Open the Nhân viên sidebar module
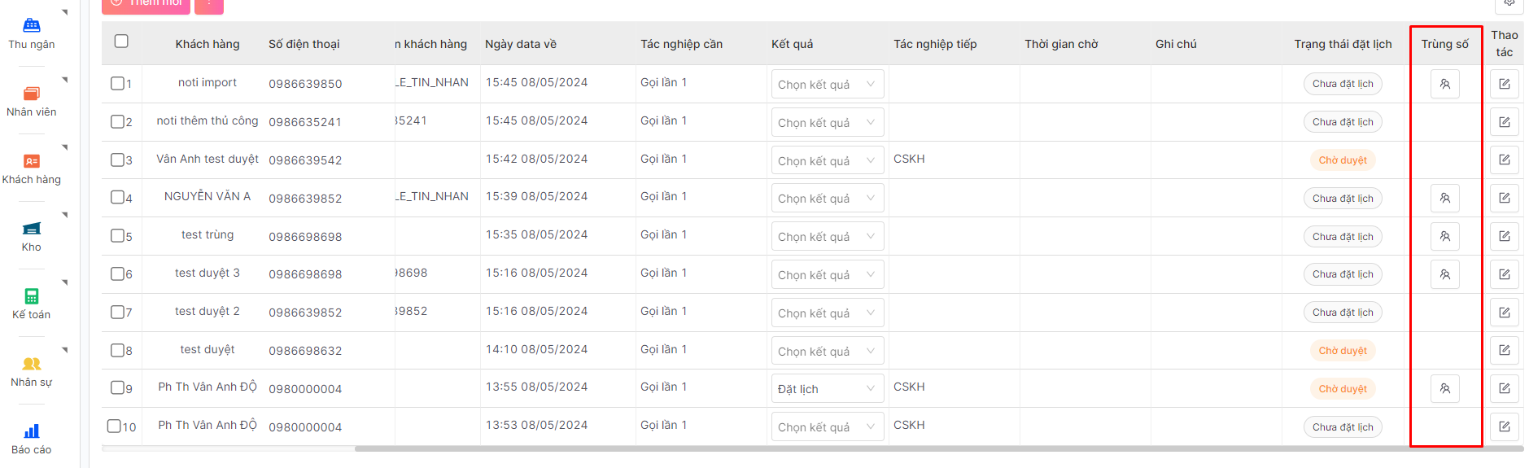 (x=32, y=94)
